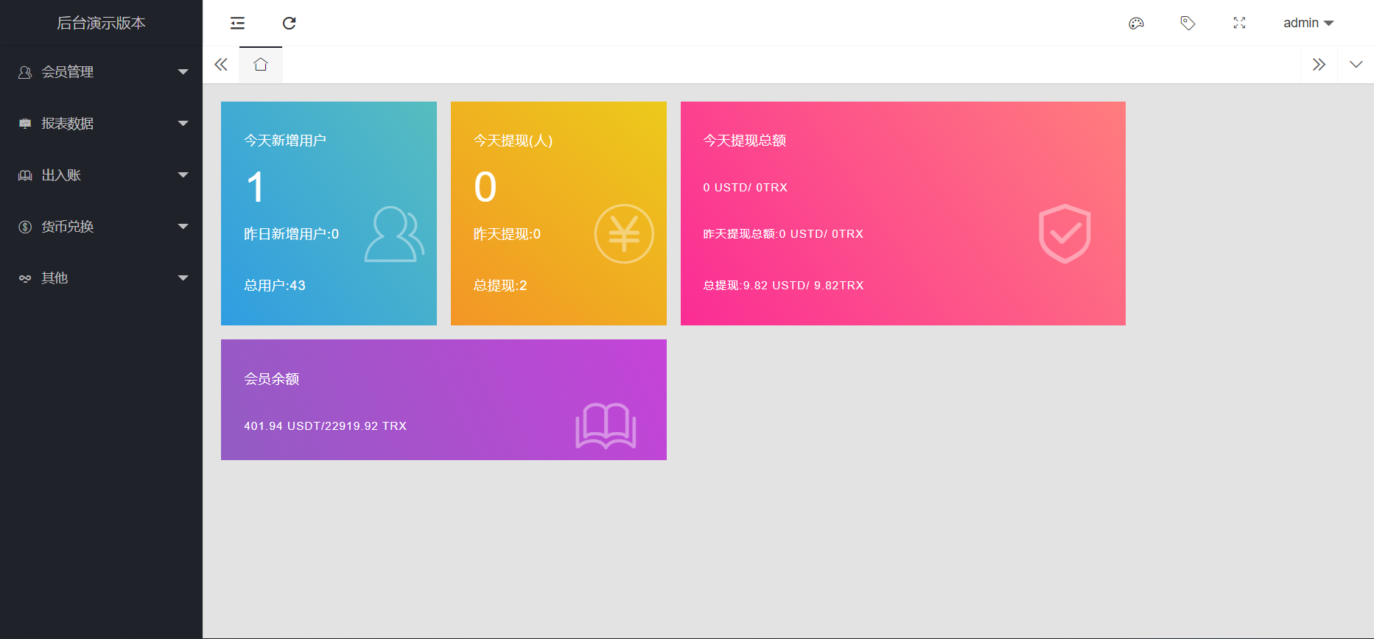Click the arrow next to 其他
The height and width of the screenshot is (639, 1374).
(x=183, y=278)
